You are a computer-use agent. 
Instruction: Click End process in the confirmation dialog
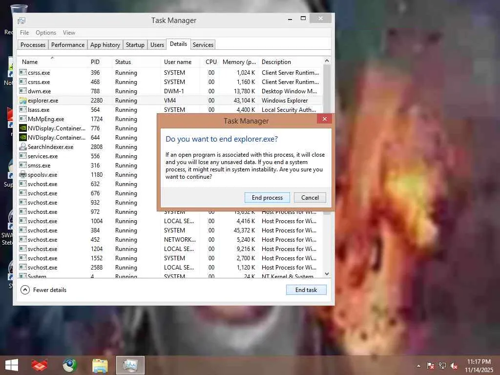click(x=267, y=198)
